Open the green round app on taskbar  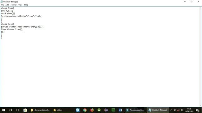point(99,110)
